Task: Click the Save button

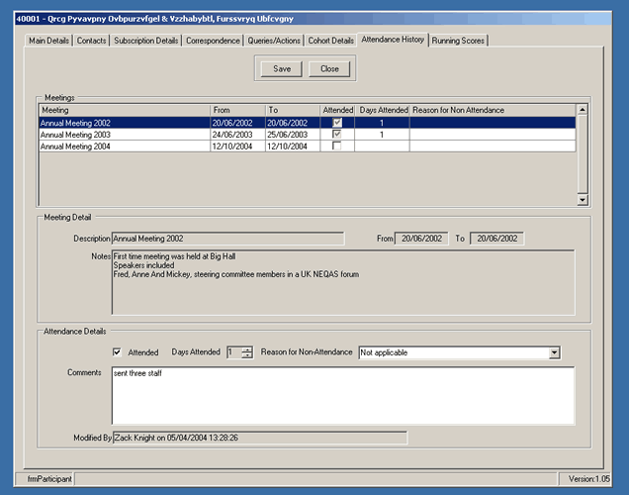Action: [x=282, y=69]
